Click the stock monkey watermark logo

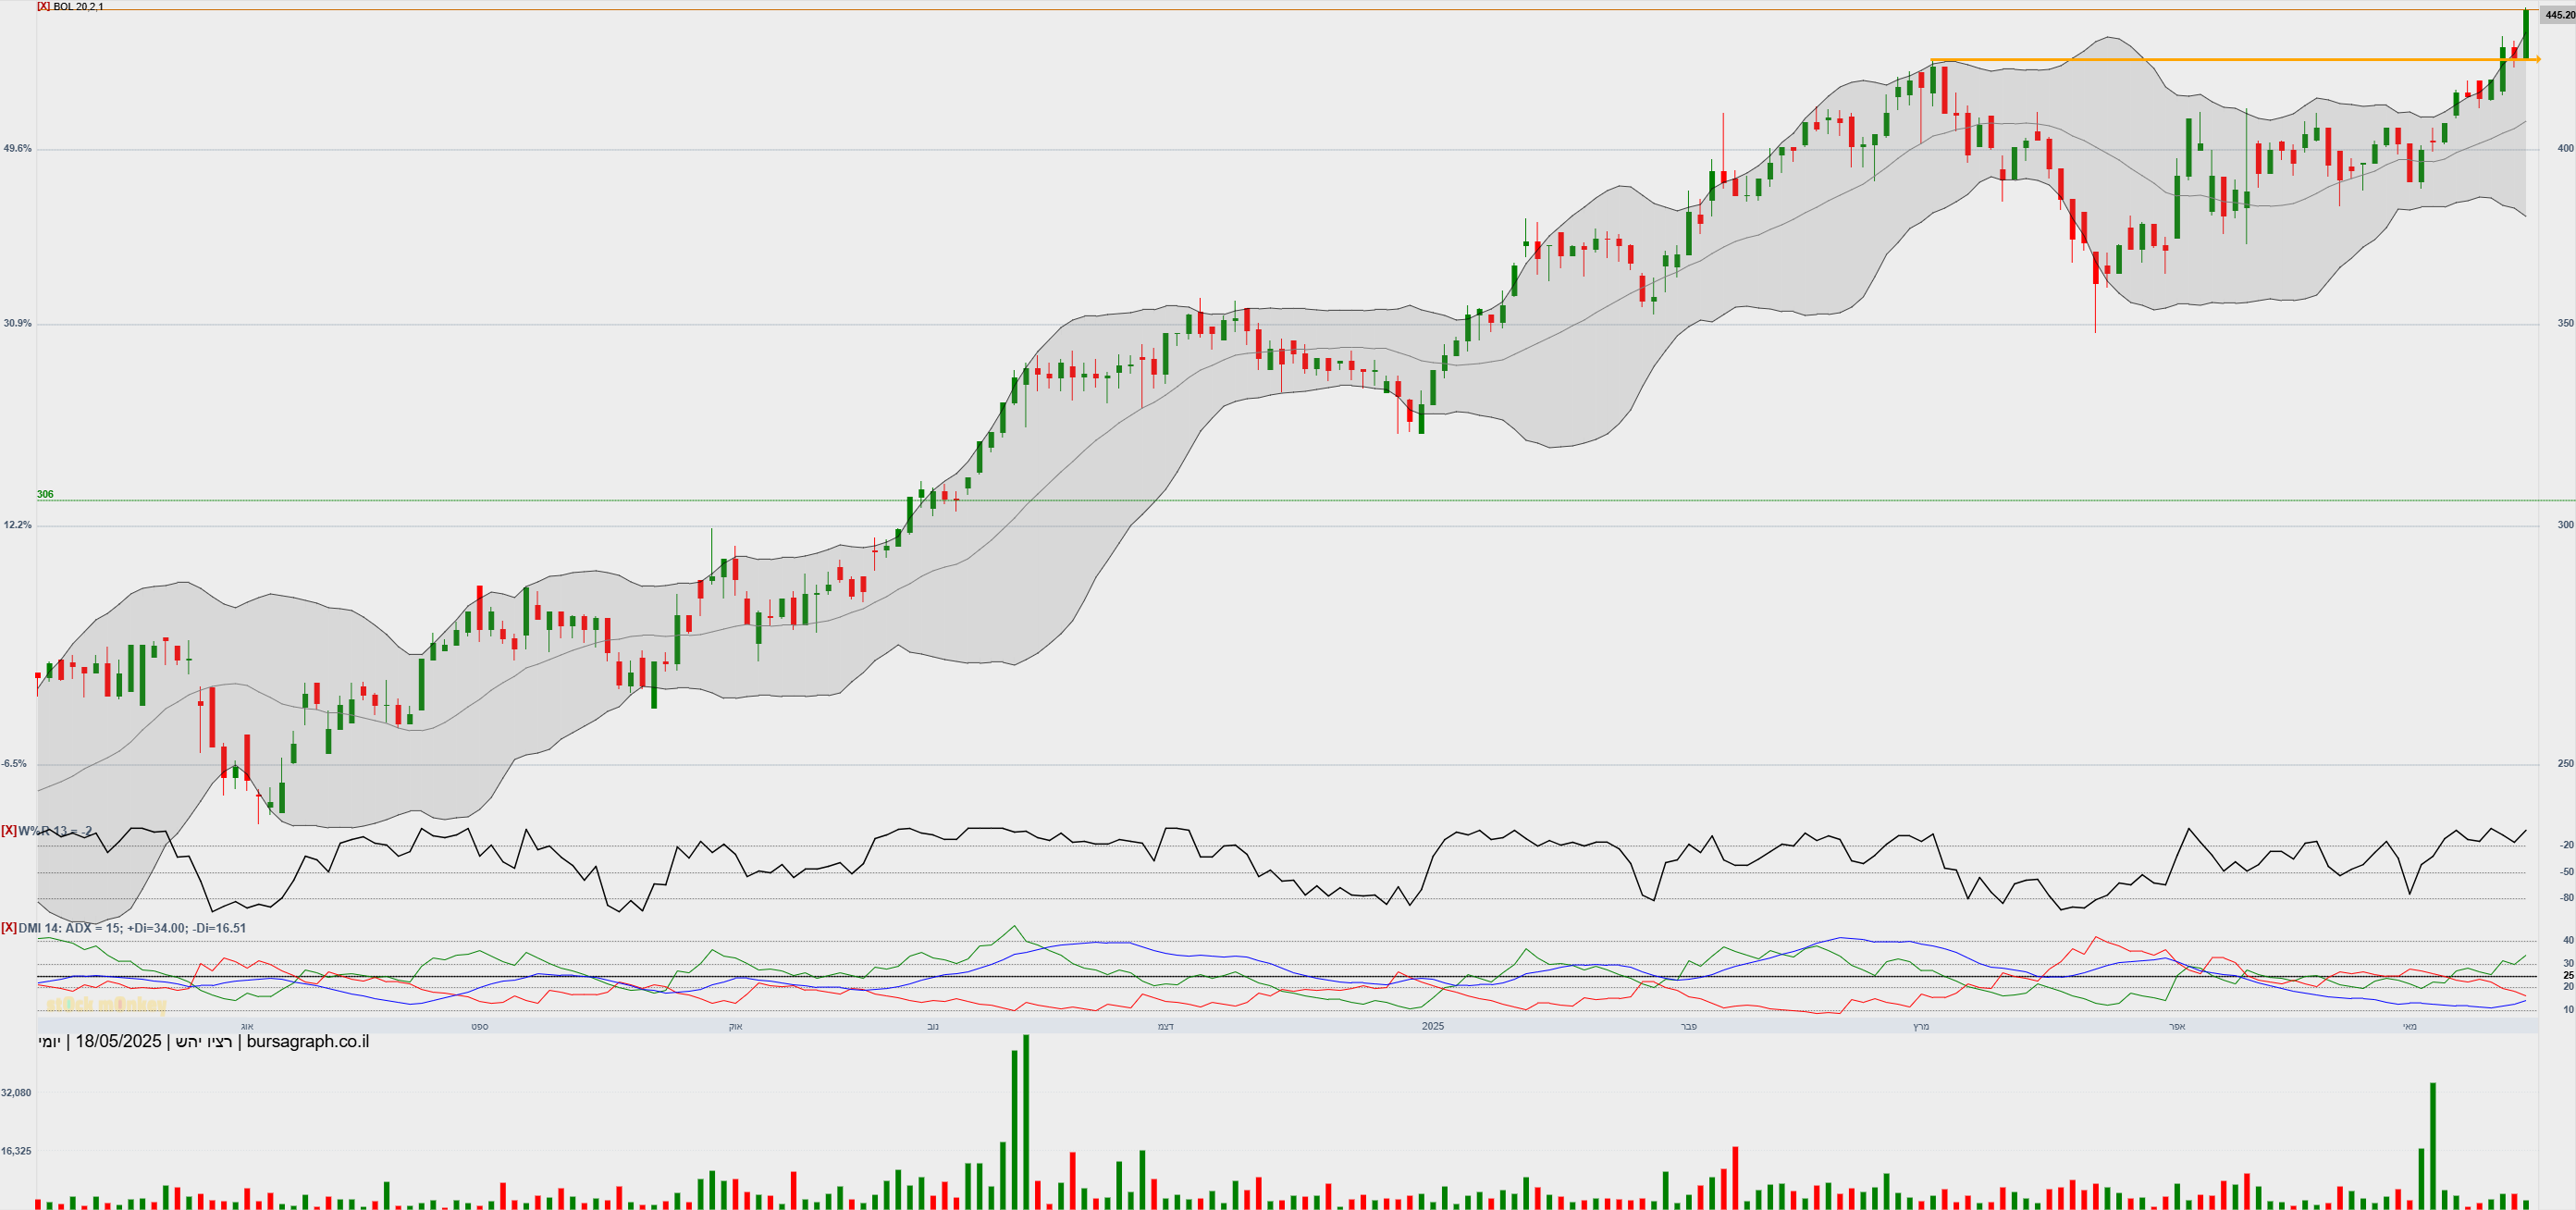pos(106,1005)
